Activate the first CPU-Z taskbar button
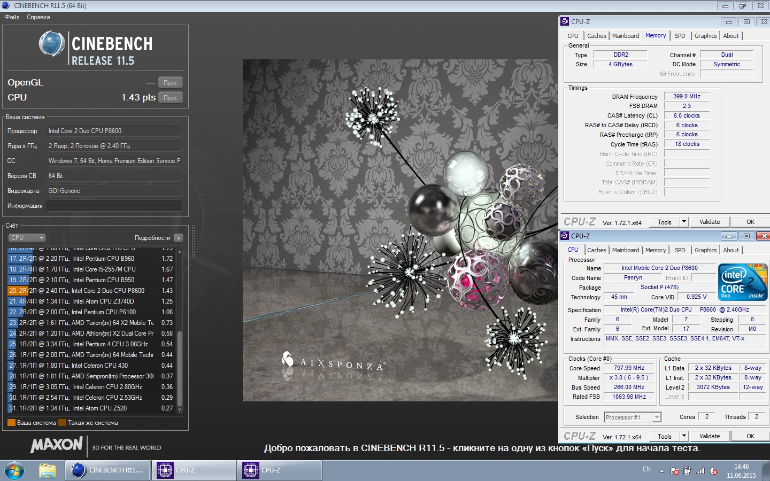This screenshot has width=770, height=481. pyautogui.click(x=194, y=470)
